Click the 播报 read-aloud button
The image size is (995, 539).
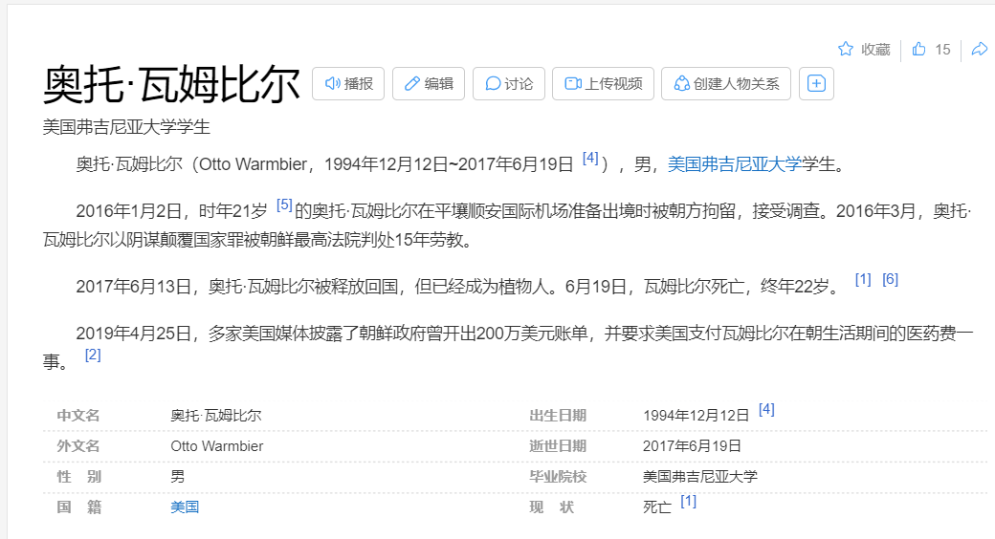pyautogui.click(x=348, y=84)
